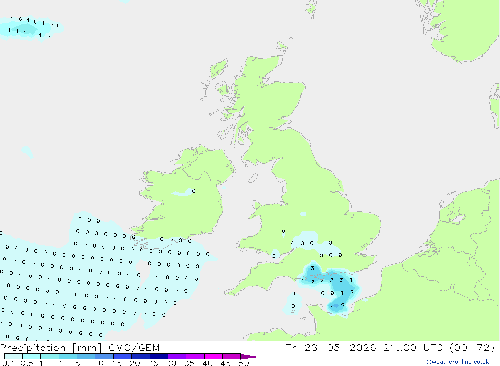Click the '25' legend scale label

pyautogui.click(x=153, y=363)
